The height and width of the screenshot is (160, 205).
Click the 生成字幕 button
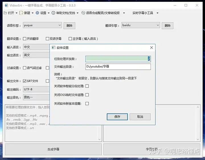pyautogui.click(x=53, y=149)
